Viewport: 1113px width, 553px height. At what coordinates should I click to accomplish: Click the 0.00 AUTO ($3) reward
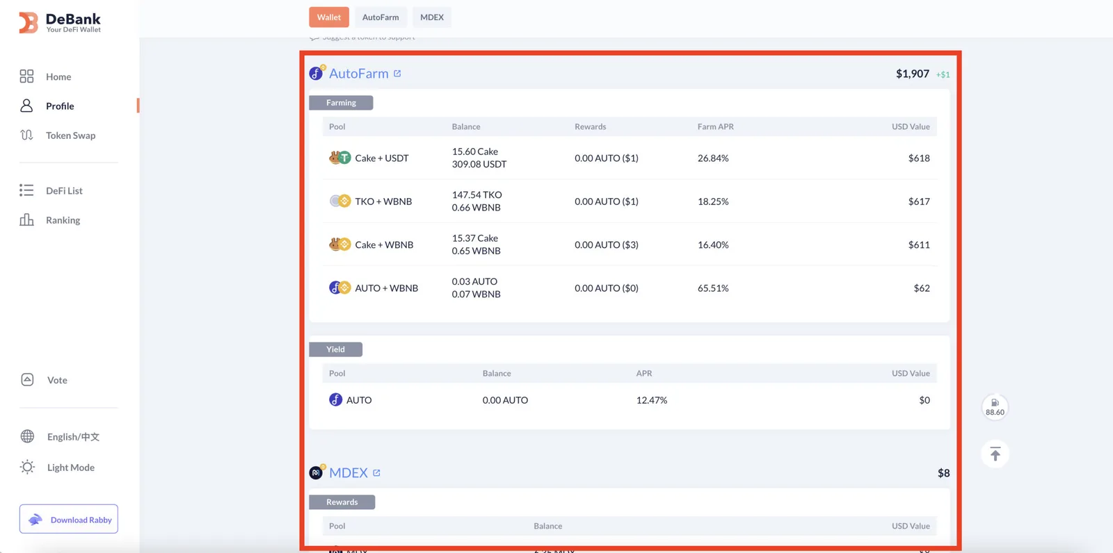607,245
